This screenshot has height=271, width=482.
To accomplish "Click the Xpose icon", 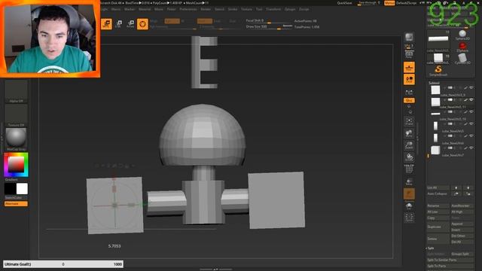I will pos(409,218).
